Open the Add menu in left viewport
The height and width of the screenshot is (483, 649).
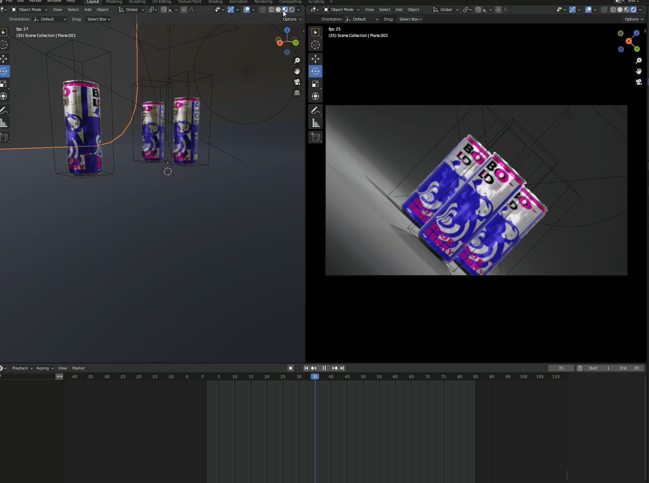(x=88, y=10)
